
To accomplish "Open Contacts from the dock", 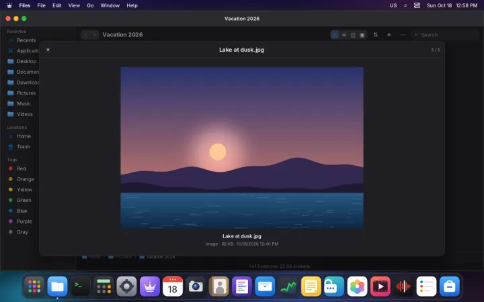I will pyautogui.click(x=219, y=287).
